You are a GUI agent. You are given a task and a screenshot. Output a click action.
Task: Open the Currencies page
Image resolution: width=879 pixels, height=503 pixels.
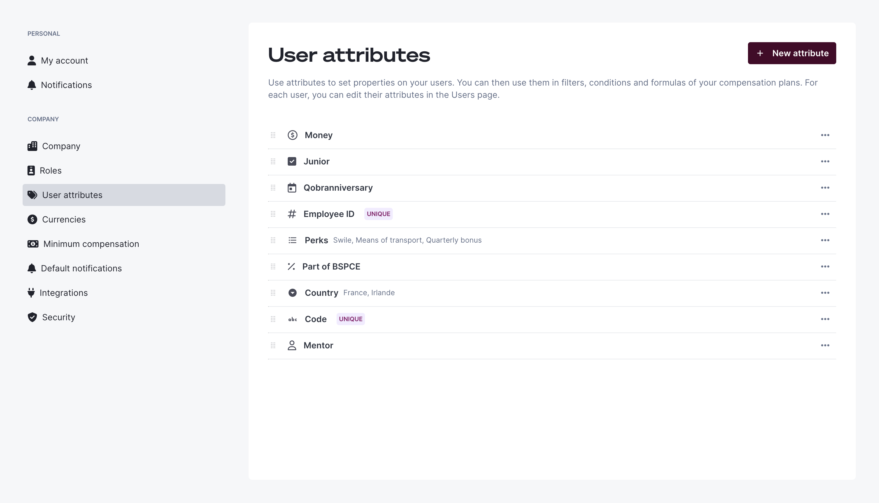click(124, 219)
